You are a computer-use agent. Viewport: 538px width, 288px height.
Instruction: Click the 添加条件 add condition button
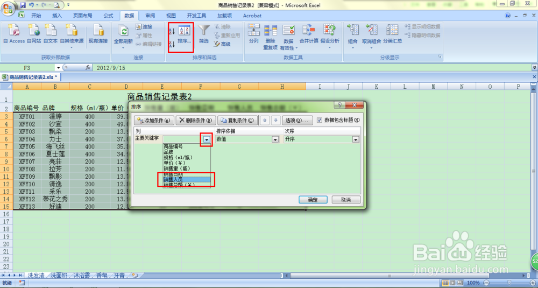pos(154,121)
